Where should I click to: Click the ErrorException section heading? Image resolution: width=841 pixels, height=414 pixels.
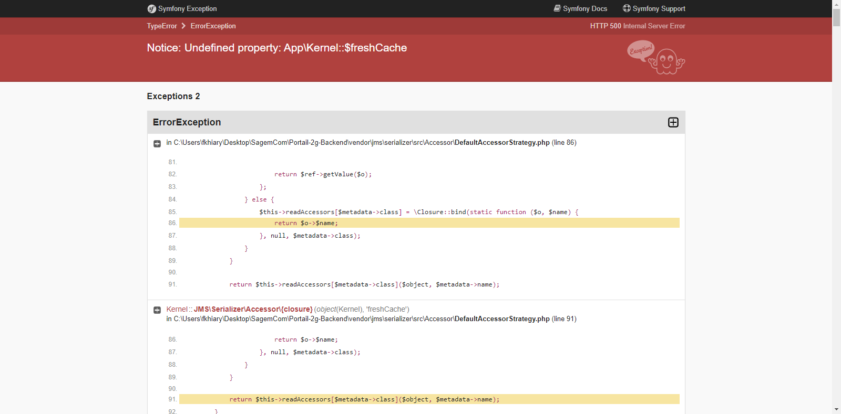tap(187, 122)
